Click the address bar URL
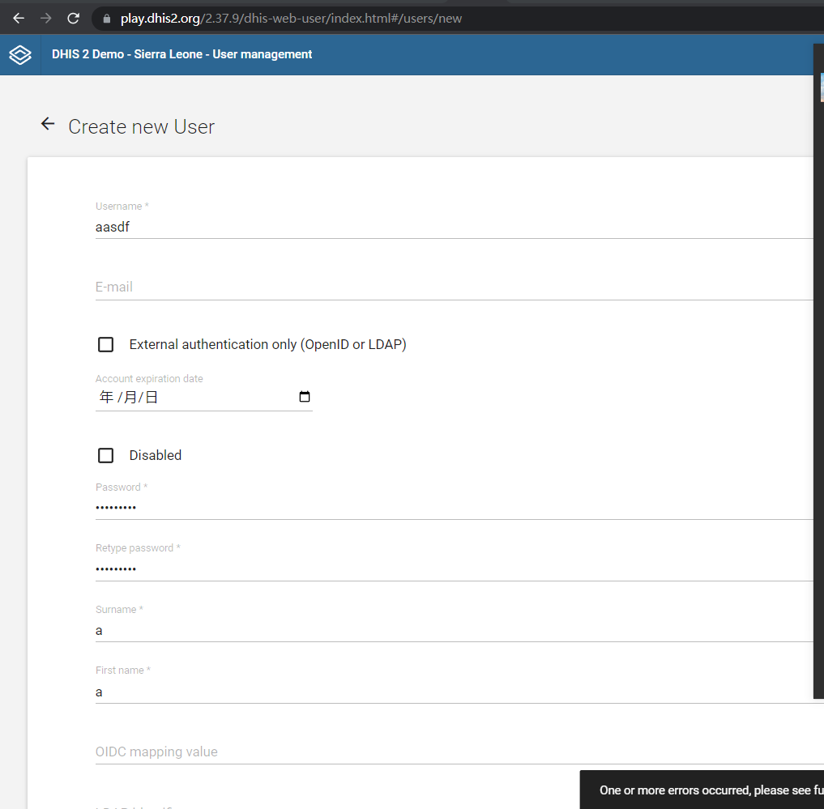 [x=291, y=19]
